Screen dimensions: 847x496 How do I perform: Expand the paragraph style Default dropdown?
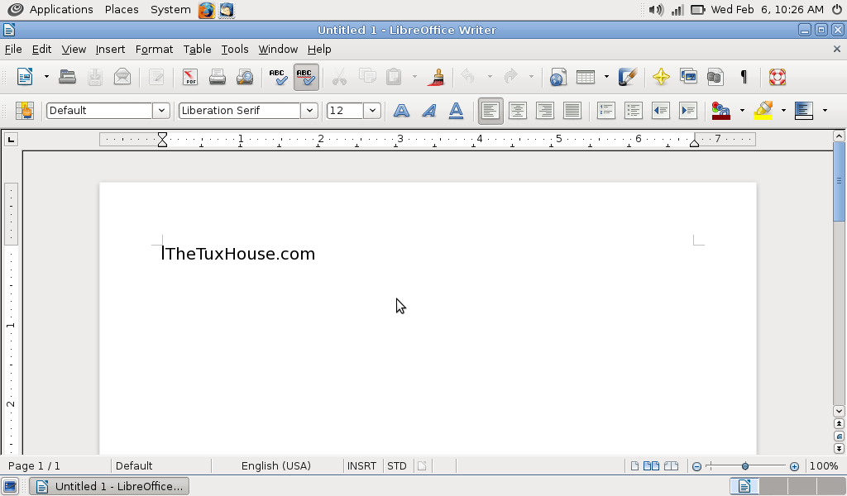click(161, 111)
